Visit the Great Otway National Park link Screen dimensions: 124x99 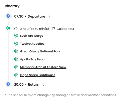coord(40,51)
